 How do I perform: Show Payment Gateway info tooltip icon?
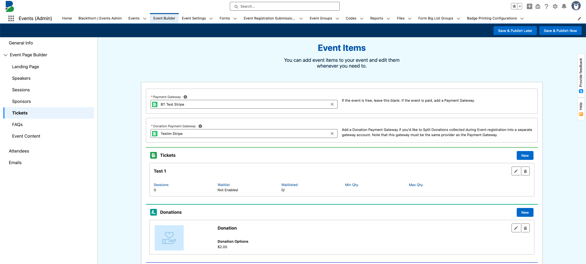point(185,97)
